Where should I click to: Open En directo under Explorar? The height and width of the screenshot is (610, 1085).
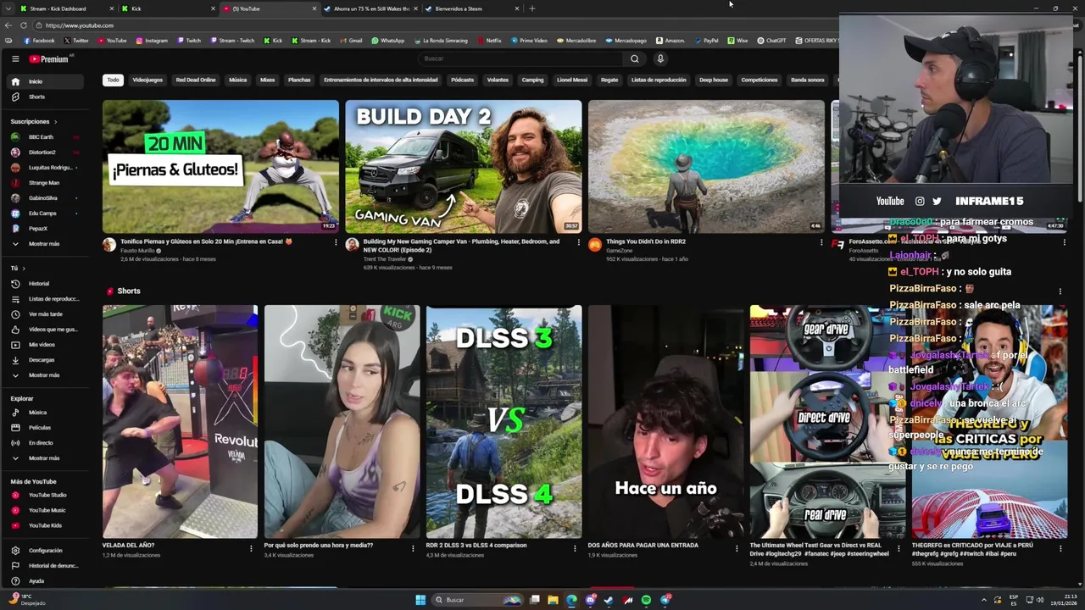(47, 442)
